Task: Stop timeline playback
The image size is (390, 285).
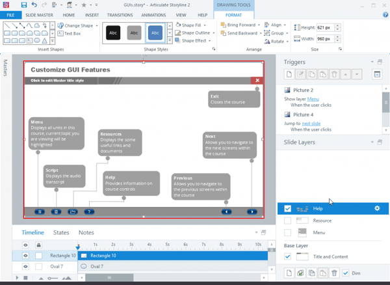Action: point(25,278)
